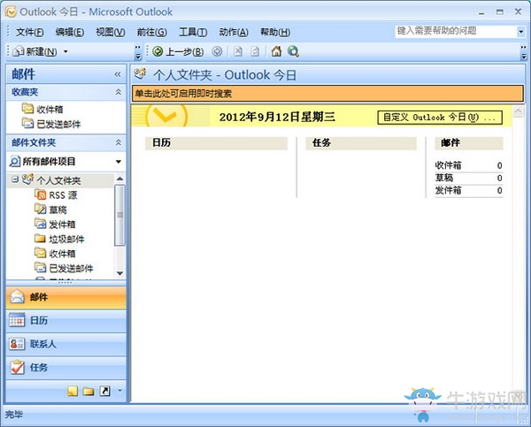Image resolution: width=531 pixels, height=427 pixels.
Task: Click the navigation pane resize grip dots
Action: pyautogui.click(x=65, y=282)
